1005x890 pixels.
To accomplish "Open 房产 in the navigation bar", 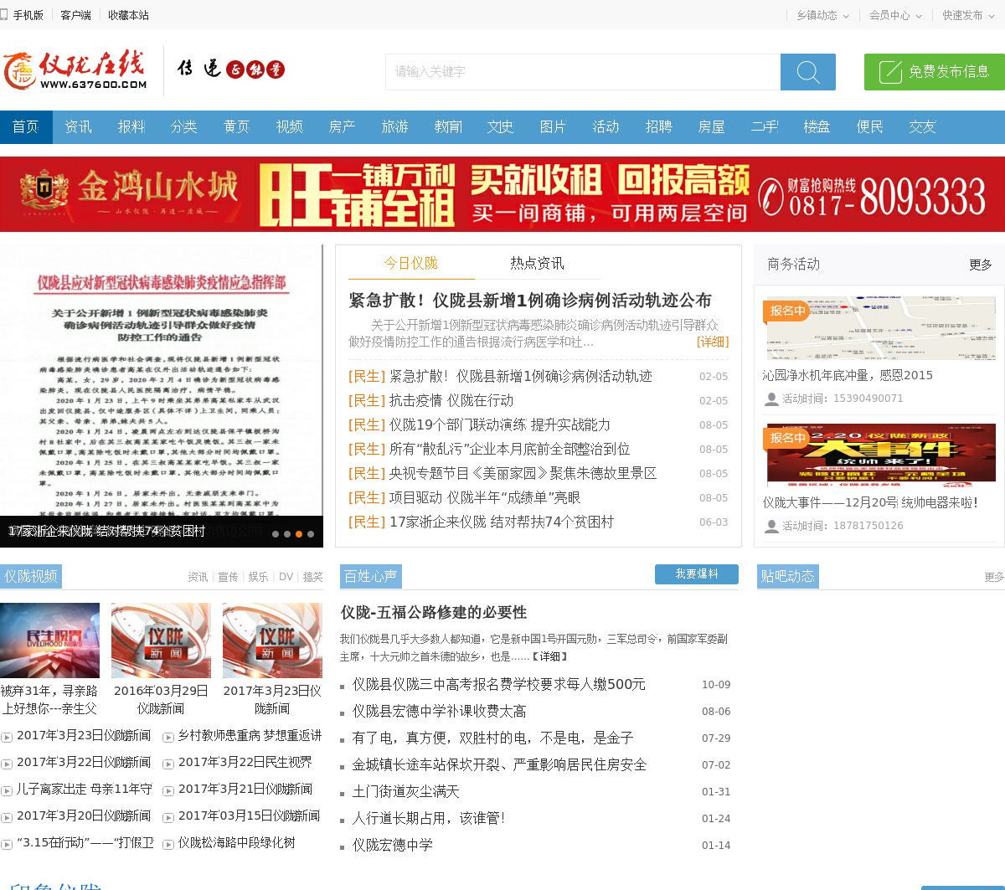I will point(342,126).
